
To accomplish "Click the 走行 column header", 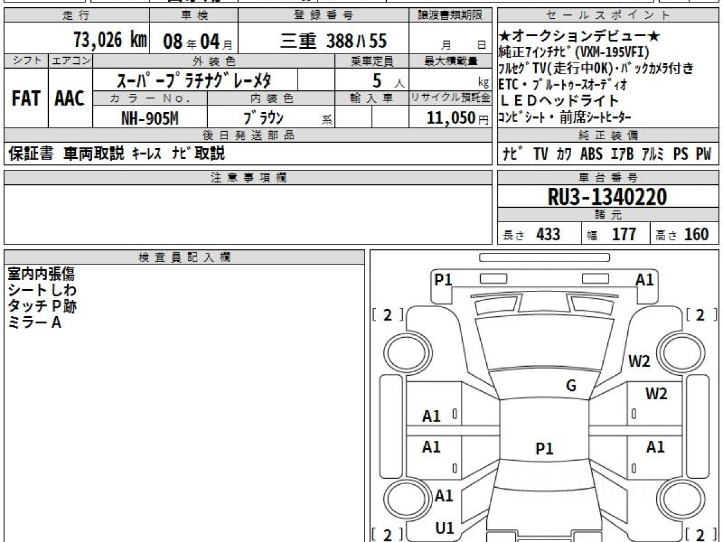I will coord(76,16).
